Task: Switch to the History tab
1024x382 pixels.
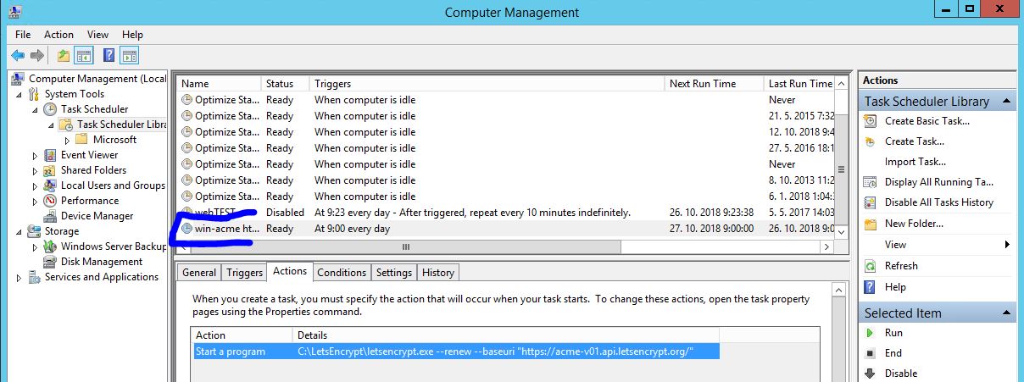Action: [x=438, y=273]
